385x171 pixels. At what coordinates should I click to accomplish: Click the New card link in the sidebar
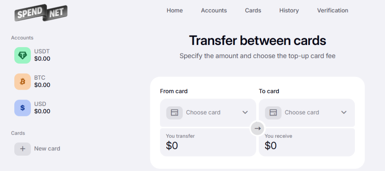coord(47,149)
